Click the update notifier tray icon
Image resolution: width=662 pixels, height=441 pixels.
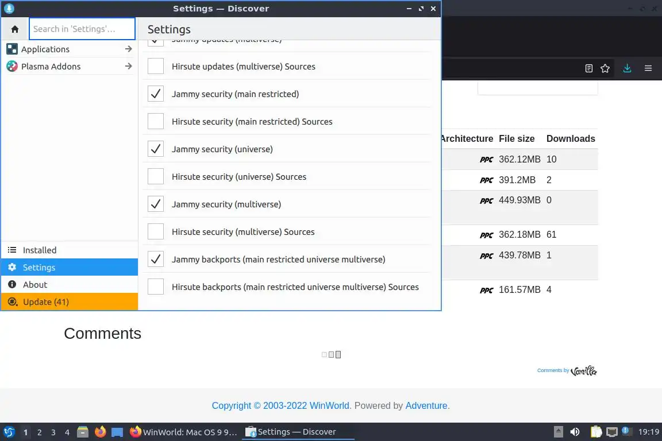point(627,431)
